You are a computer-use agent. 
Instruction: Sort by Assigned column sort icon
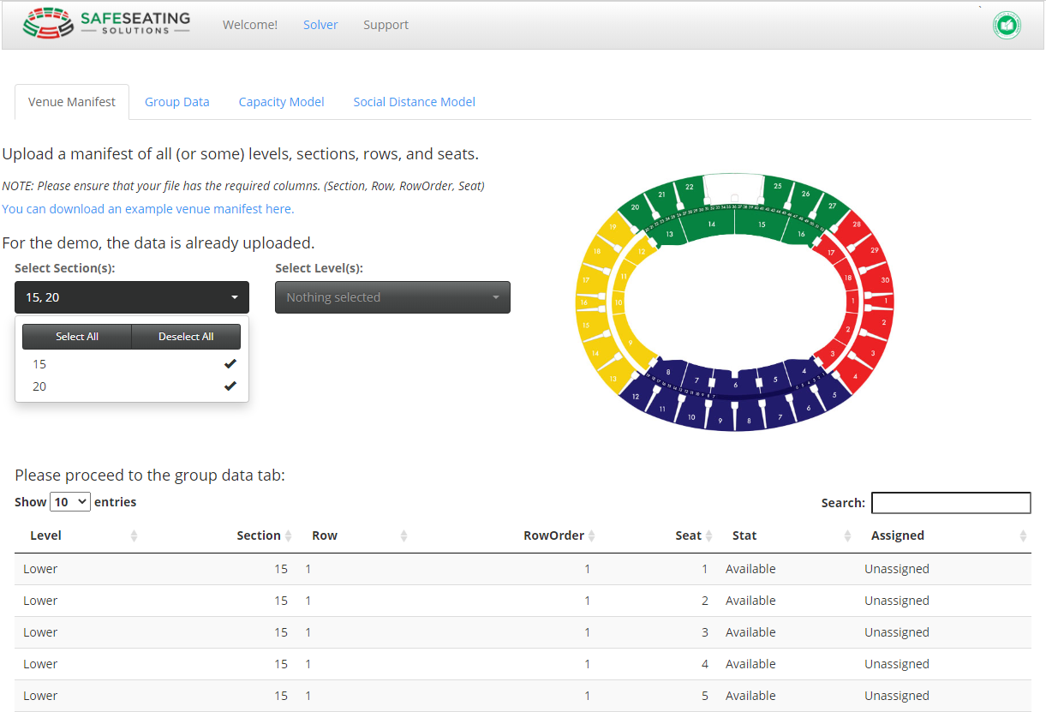[1023, 536]
